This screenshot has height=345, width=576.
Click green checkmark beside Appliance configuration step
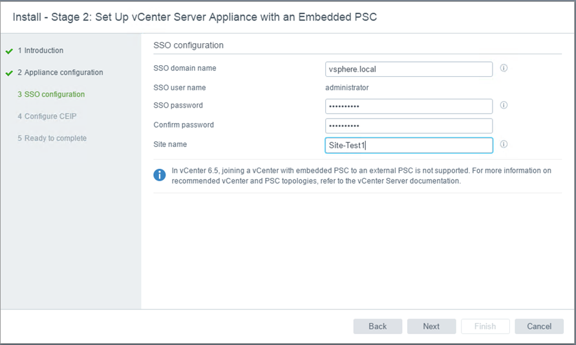9,73
